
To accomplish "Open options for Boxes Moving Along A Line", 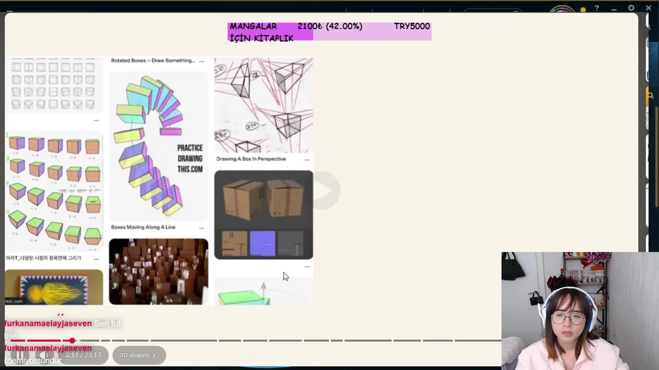I will click(201, 228).
